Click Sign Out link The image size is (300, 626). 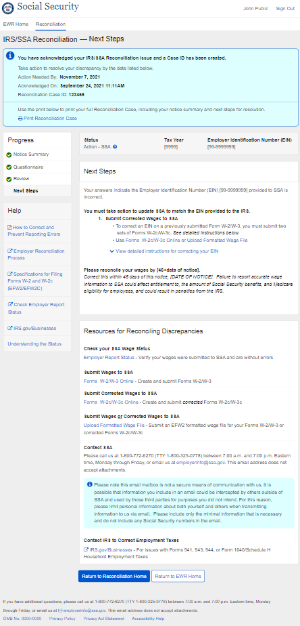tap(285, 8)
